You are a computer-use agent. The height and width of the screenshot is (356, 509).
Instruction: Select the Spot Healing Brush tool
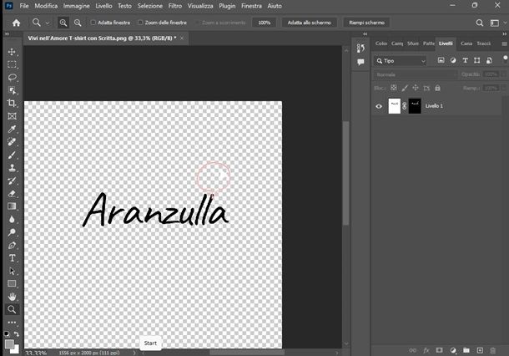(12, 142)
